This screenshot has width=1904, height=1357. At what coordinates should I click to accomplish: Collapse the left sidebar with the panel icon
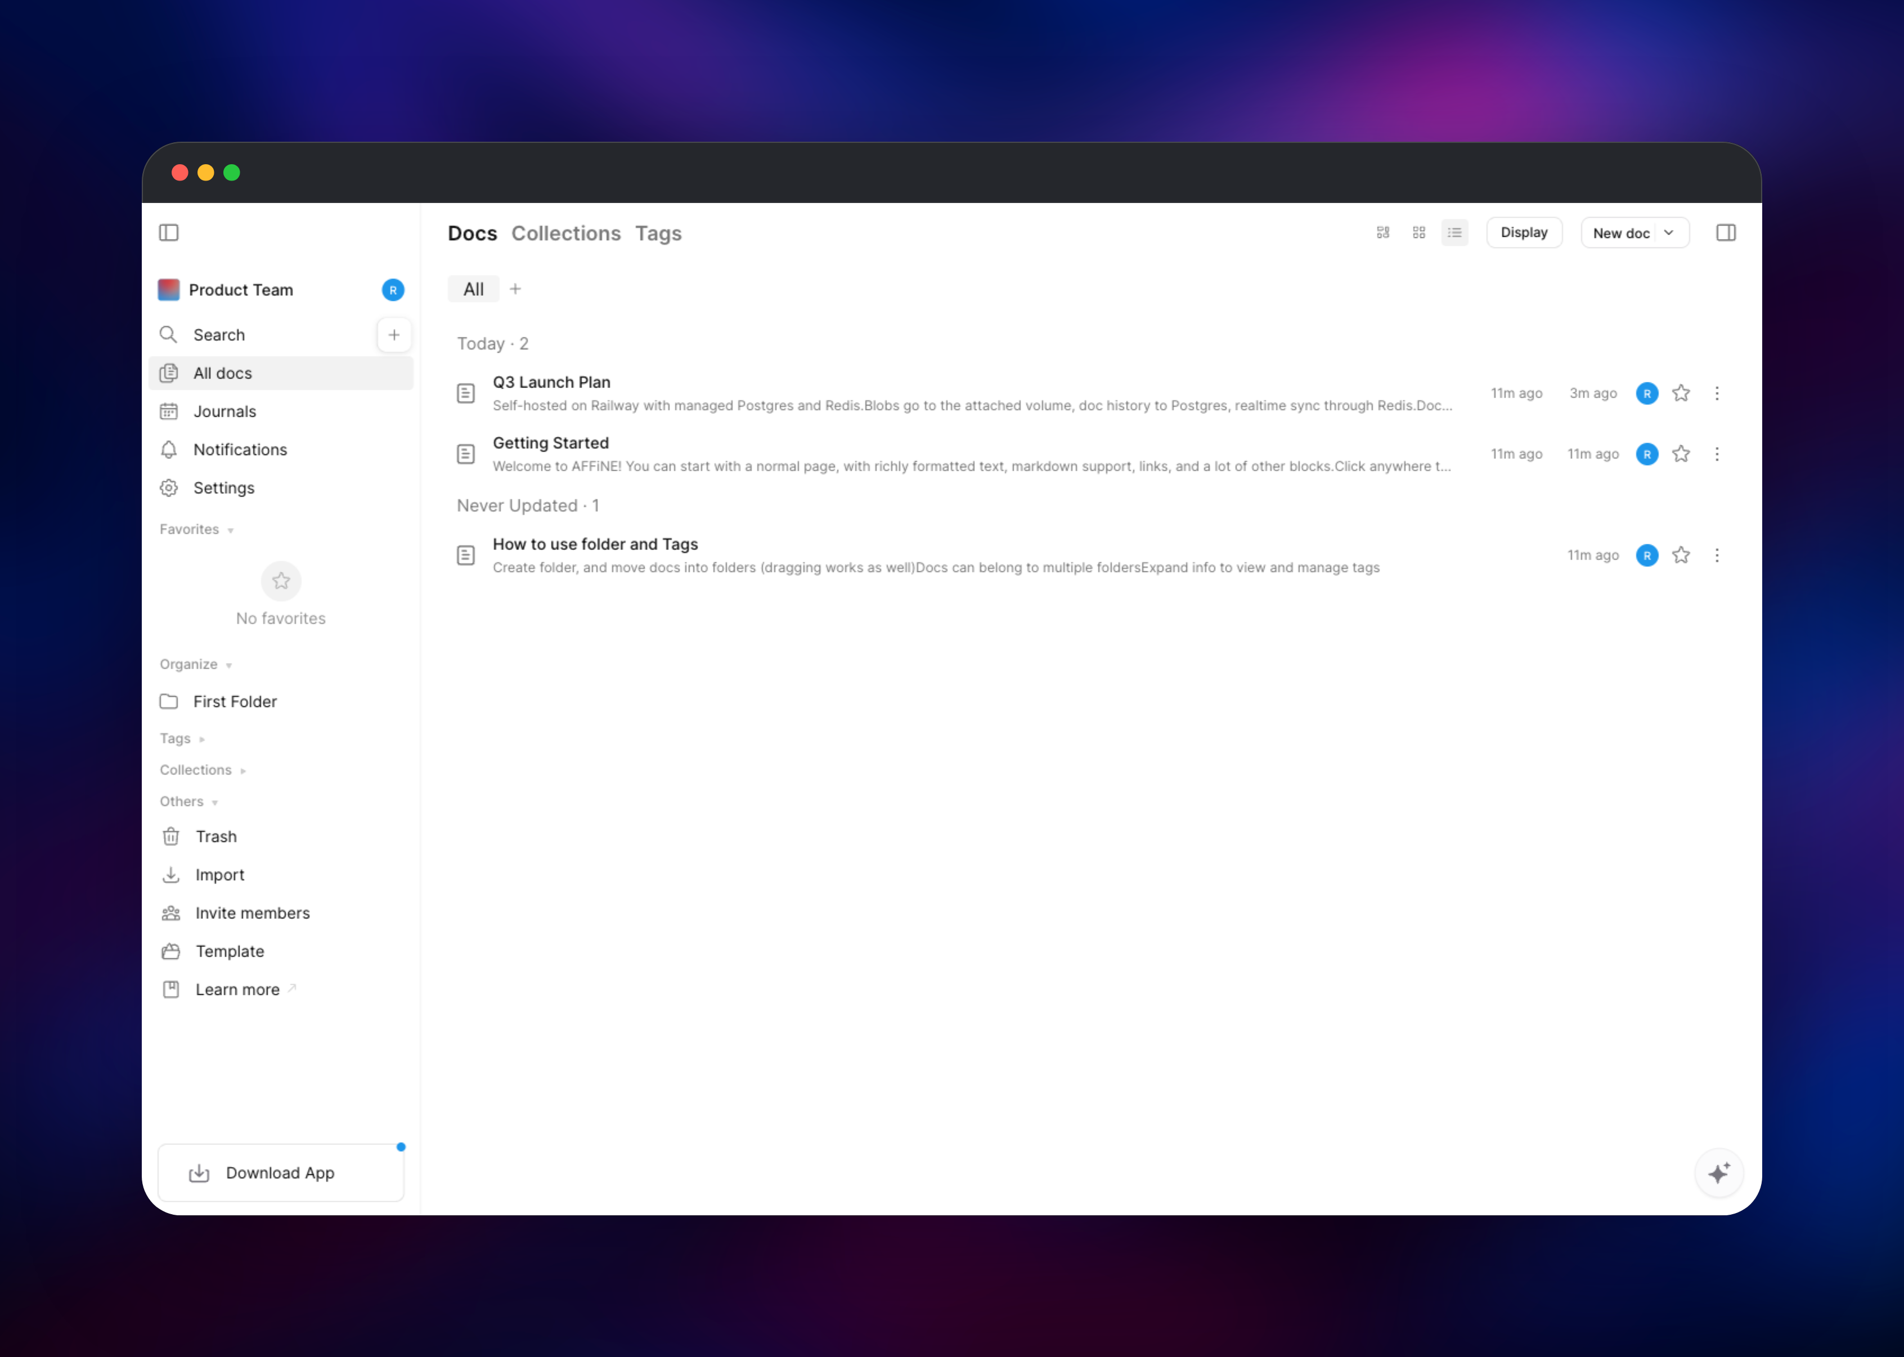point(169,232)
